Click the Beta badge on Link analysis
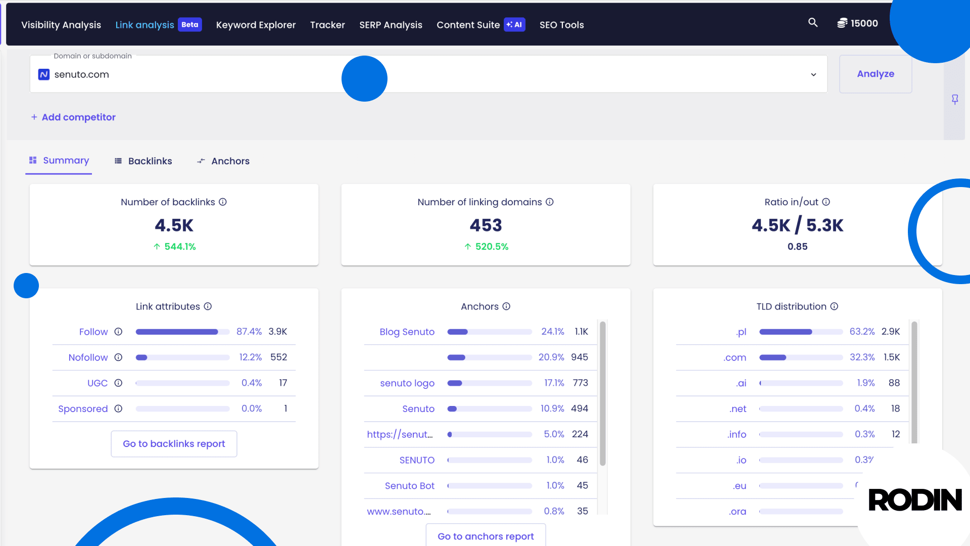 point(190,24)
